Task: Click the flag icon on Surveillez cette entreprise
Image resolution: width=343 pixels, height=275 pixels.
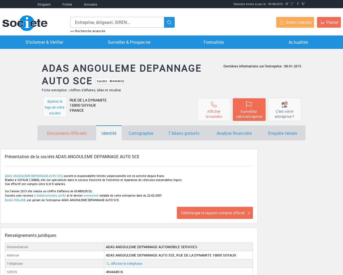Action: pyautogui.click(x=249, y=104)
